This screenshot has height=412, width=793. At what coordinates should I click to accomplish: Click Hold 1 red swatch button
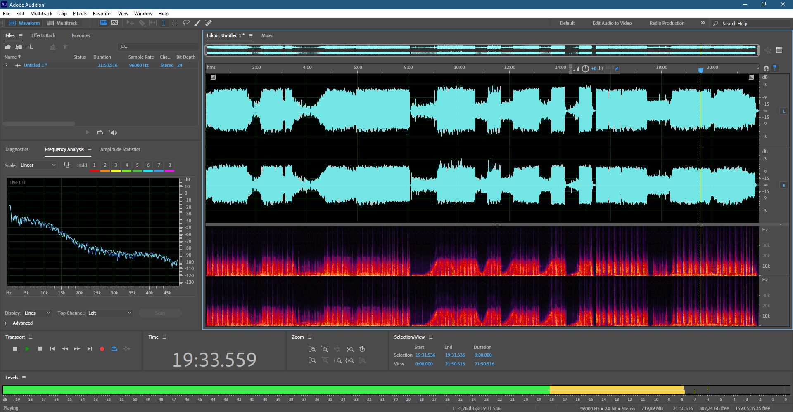pyautogui.click(x=94, y=165)
